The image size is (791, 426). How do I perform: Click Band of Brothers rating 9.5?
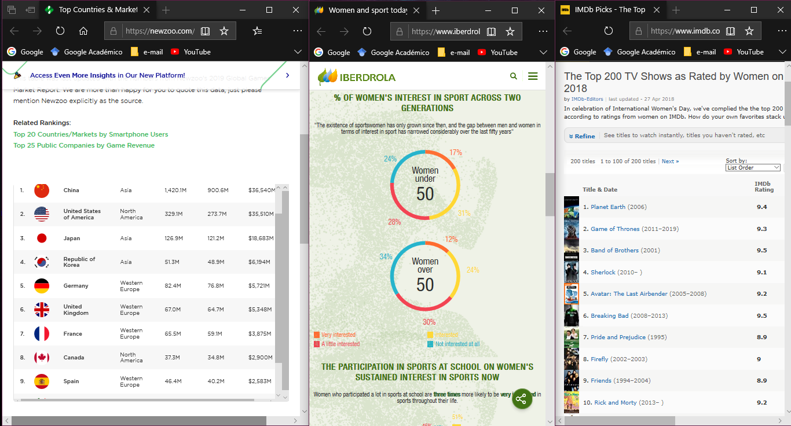761,251
